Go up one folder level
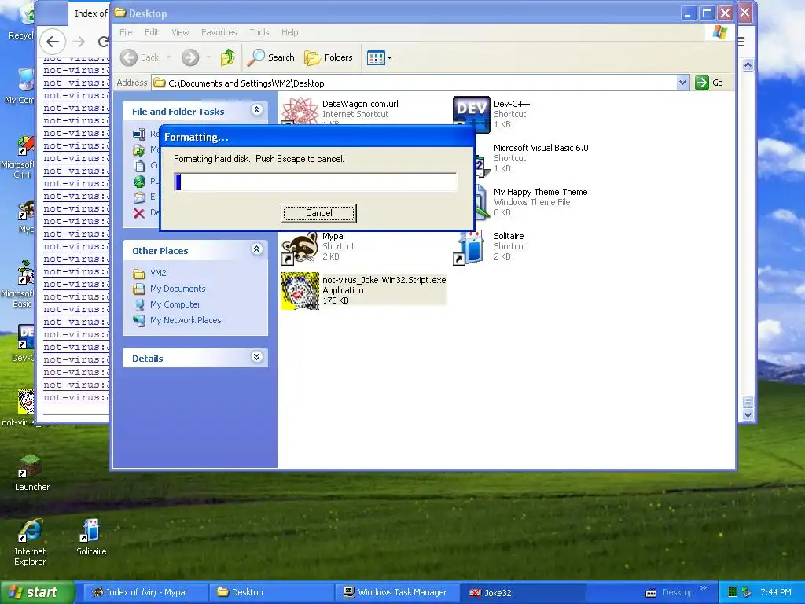805x604 pixels. click(x=228, y=57)
